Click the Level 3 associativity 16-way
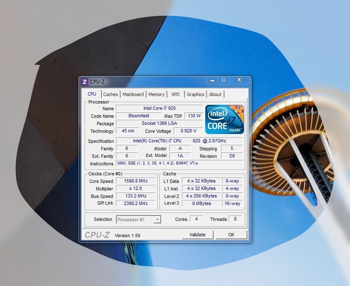This screenshot has width=350, height=286. [x=232, y=203]
